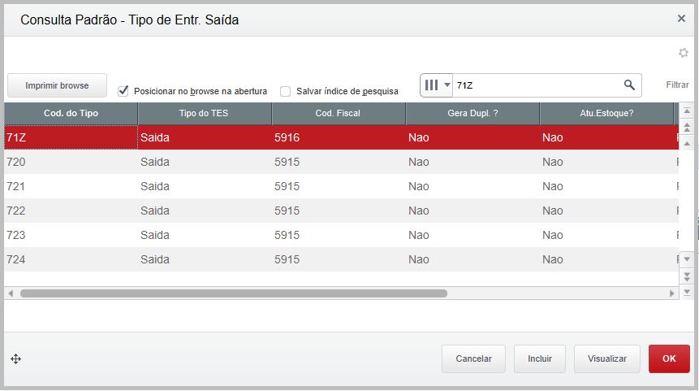This screenshot has height=391, width=699.
Task: Select the row with code 722
Action: [341, 211]
